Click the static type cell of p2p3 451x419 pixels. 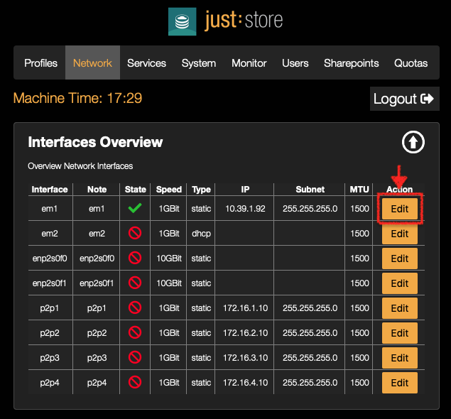tap(201, 358)
